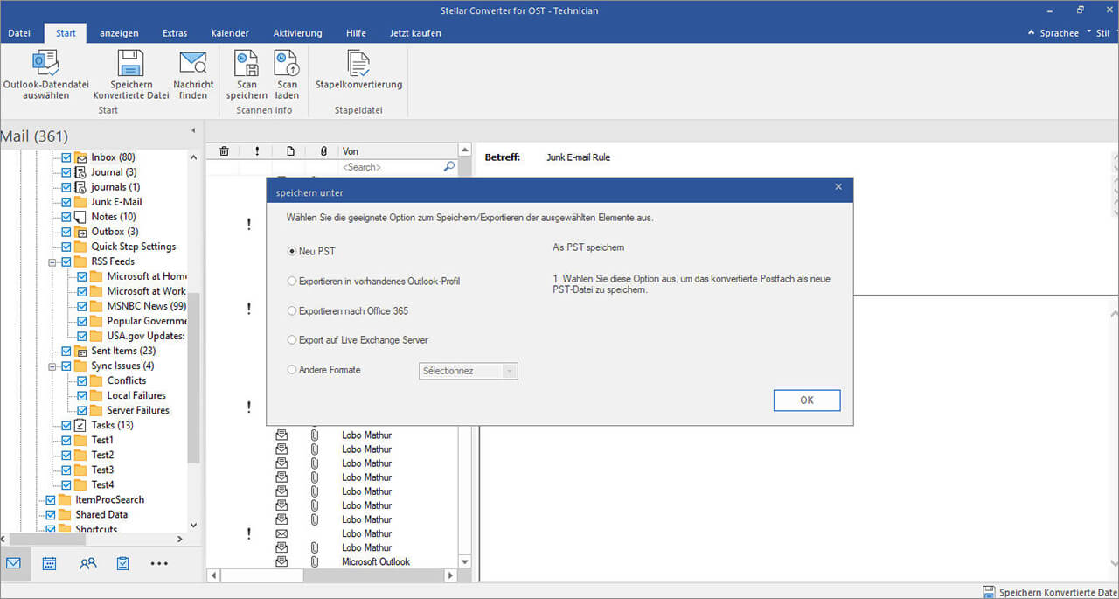Screen dimensions: 1119x599
Task: Confirm dialog with OK button
Action: (x=807, y=400)
